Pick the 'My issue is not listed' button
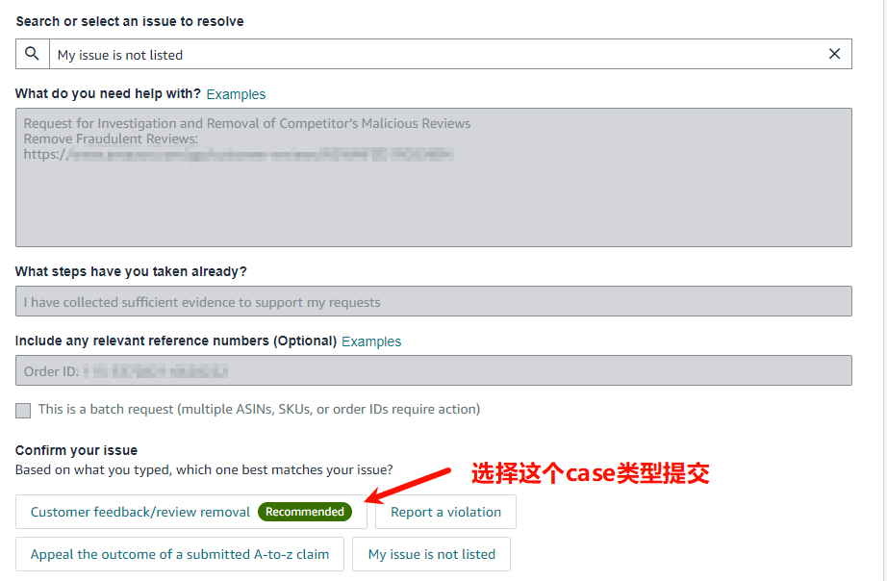The width and height of the screenshot is (887, 581). (x=431, y=554)
